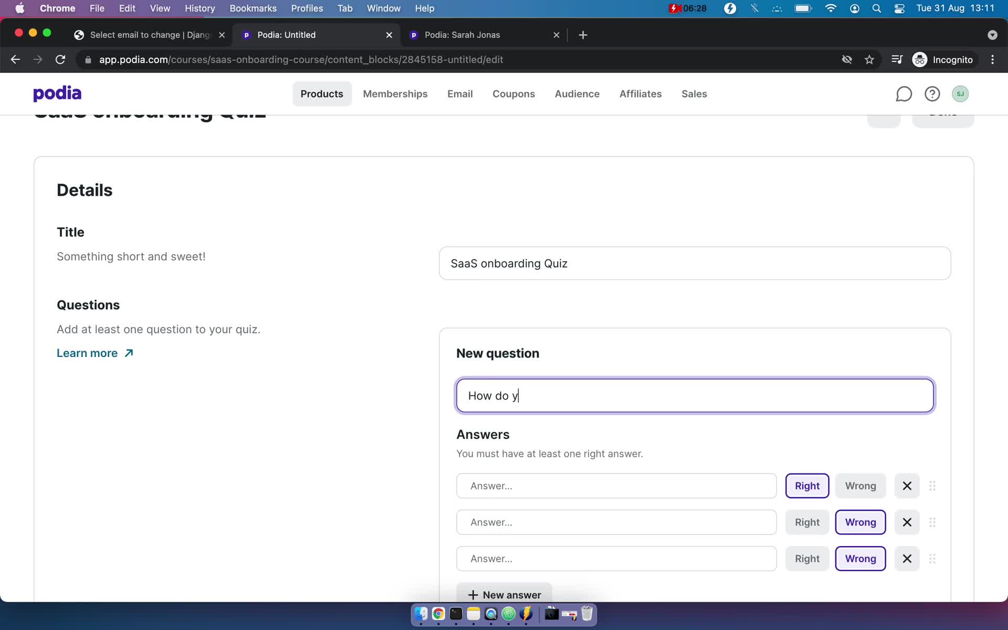Toggle third answer to Right
The image size is (1008, 630).
pos(807,559)
